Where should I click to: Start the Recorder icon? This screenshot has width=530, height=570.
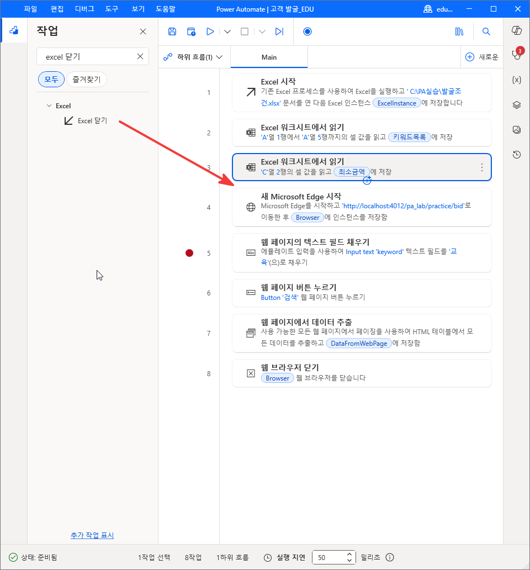tap(308, 31)
